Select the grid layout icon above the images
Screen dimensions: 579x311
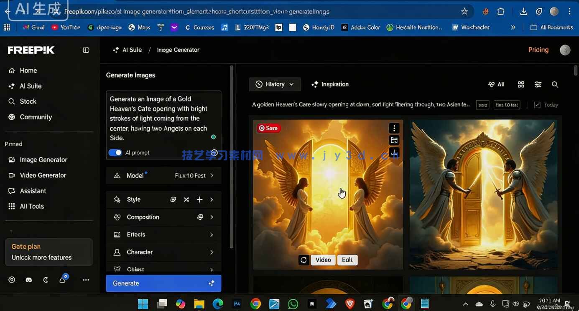pos(521,84)
